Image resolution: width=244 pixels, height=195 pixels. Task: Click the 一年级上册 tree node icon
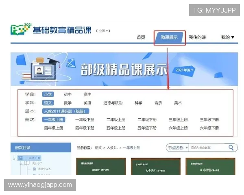point(20,158)
